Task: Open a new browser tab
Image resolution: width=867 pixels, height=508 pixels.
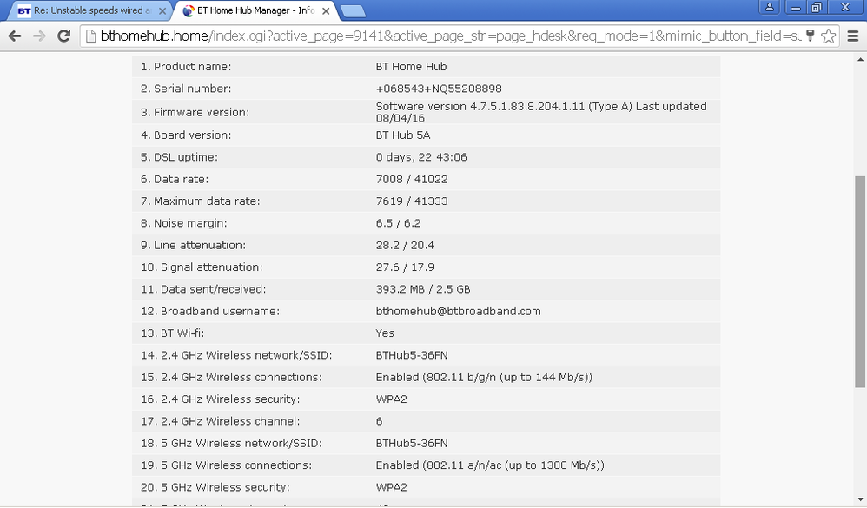Action: (352, 10)
